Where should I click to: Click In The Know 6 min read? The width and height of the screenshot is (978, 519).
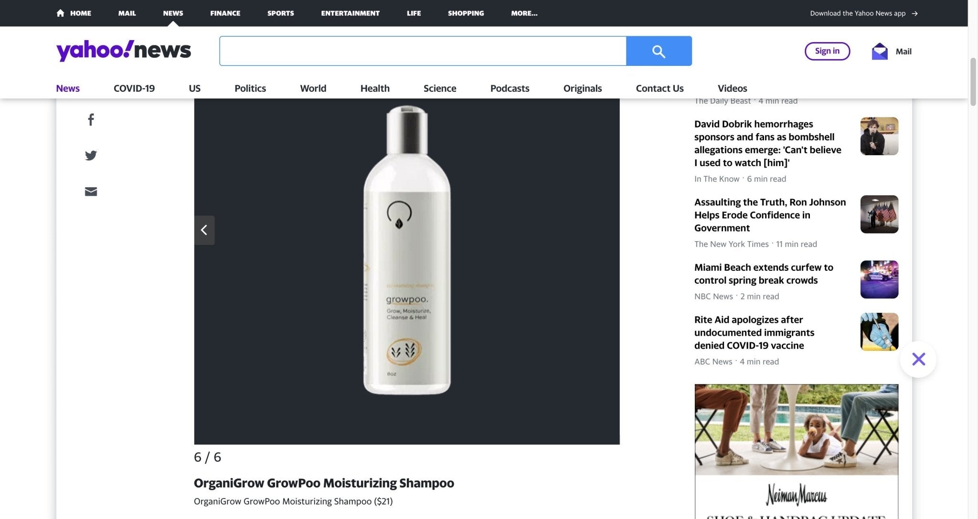tap(740, 179)
